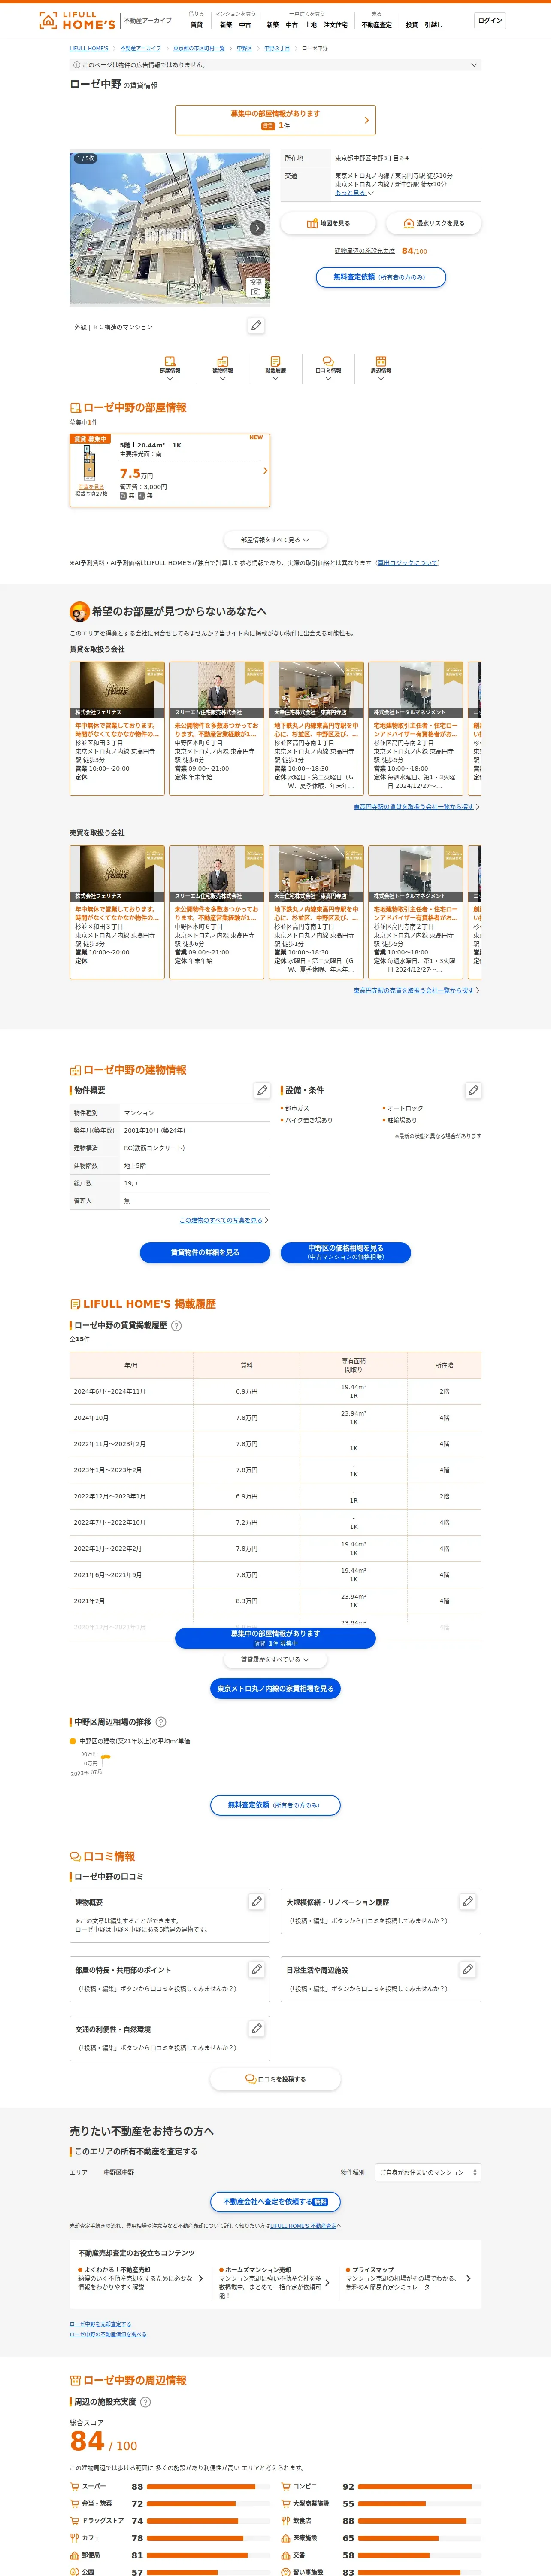Open help icon next to 周辺の施設充実度

click(x=145, y=2402)
